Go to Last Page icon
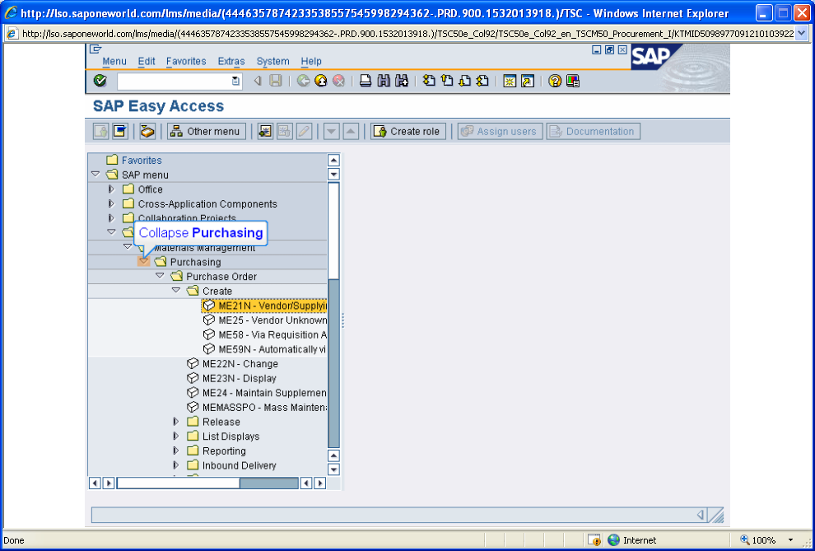The width and height of the screenshot is (815, 551). point(482,81)
